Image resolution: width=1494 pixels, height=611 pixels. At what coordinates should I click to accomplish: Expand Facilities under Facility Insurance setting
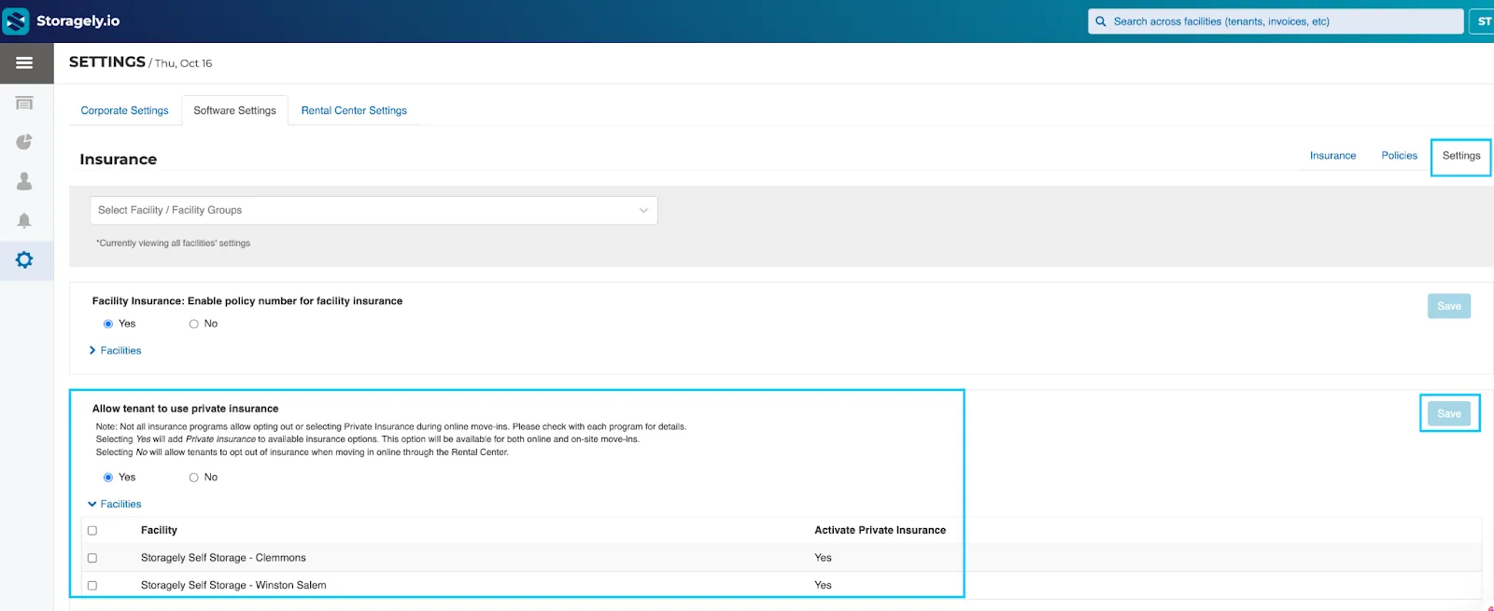[x=115, y=351]
